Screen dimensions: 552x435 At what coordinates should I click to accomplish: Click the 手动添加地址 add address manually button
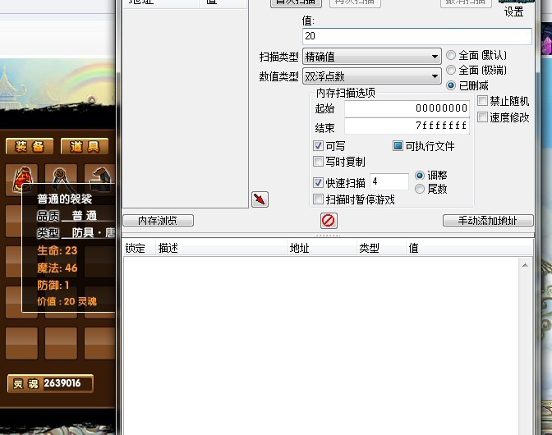click(x=488, y=221)
